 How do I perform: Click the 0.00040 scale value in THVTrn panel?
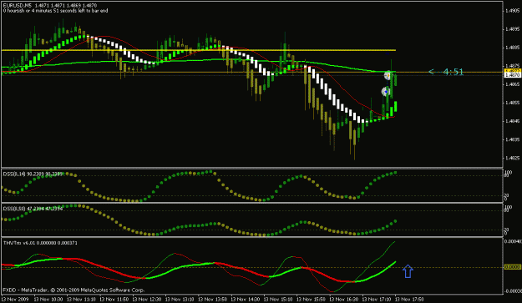pyautogui.click(x=513, y=241)
